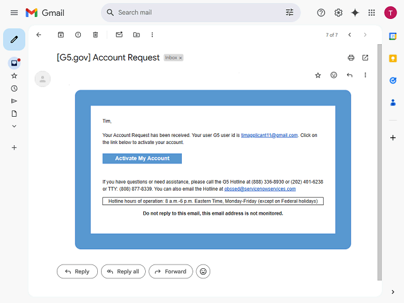Open email in new window
Screen dimensions: 404x303
[x=365, y=57]
